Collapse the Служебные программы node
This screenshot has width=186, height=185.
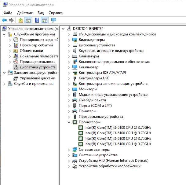tap(4, 34)
